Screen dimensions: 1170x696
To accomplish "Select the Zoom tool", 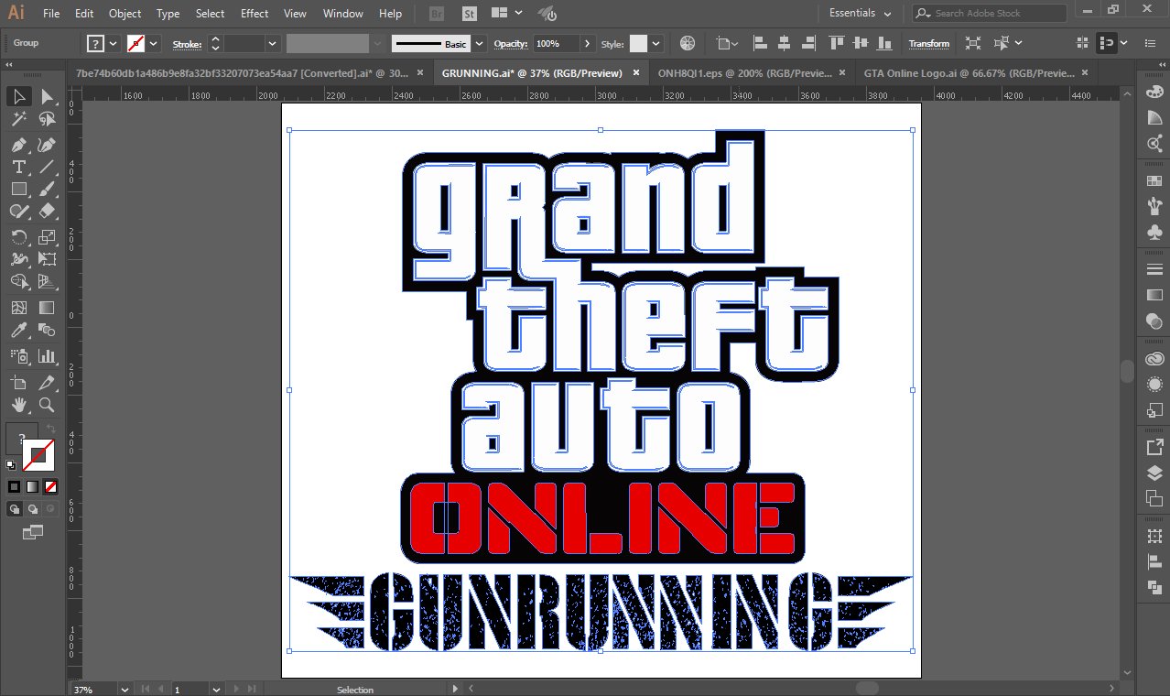I will coord(46,404).
